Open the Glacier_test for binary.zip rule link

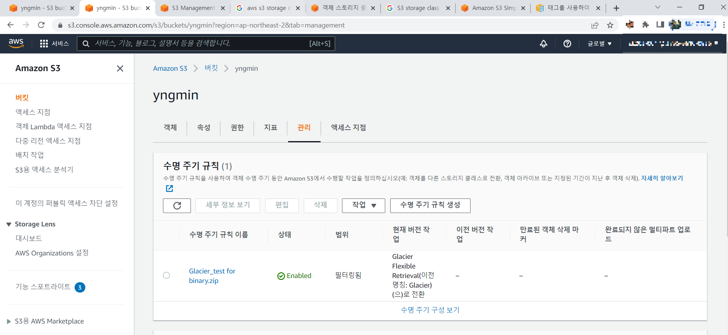pyautogui.click(x=212, y=276)
